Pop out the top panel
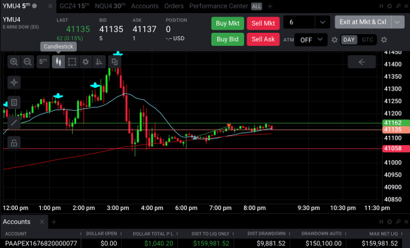 [398, 6]
